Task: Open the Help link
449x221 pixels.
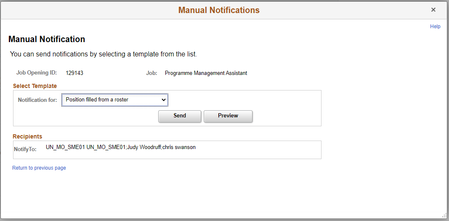Action: [x=435, y=27]
